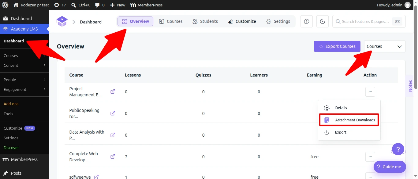Open the Ctrl+K search magnifier icon
Screen dimensions: 418x179
[x=73, y=5]
